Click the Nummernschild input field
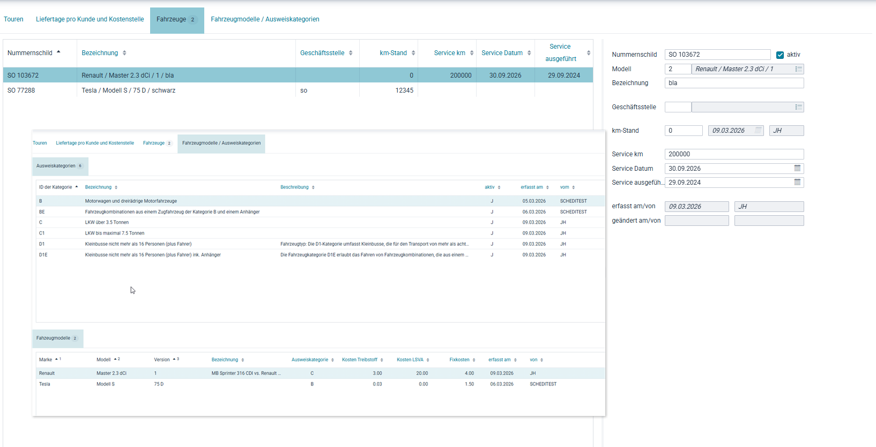876x447 pixels. pyautogui.click(x=717, y=55)
